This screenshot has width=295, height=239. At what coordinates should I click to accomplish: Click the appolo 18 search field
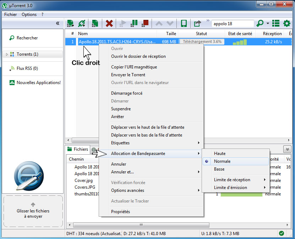tap(233, 24)
